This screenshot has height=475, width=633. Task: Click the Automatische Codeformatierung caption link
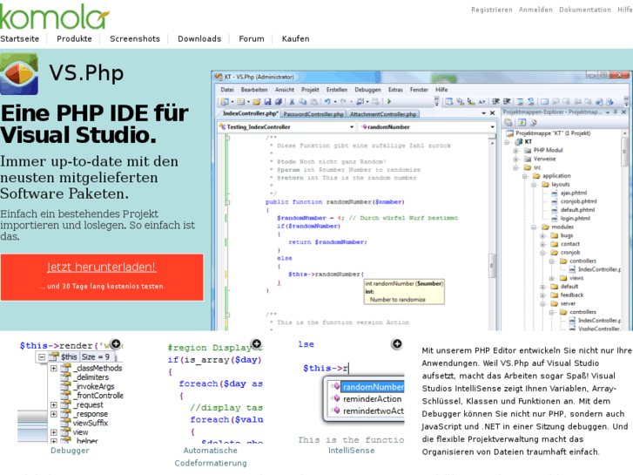click(x=211, y=457)
